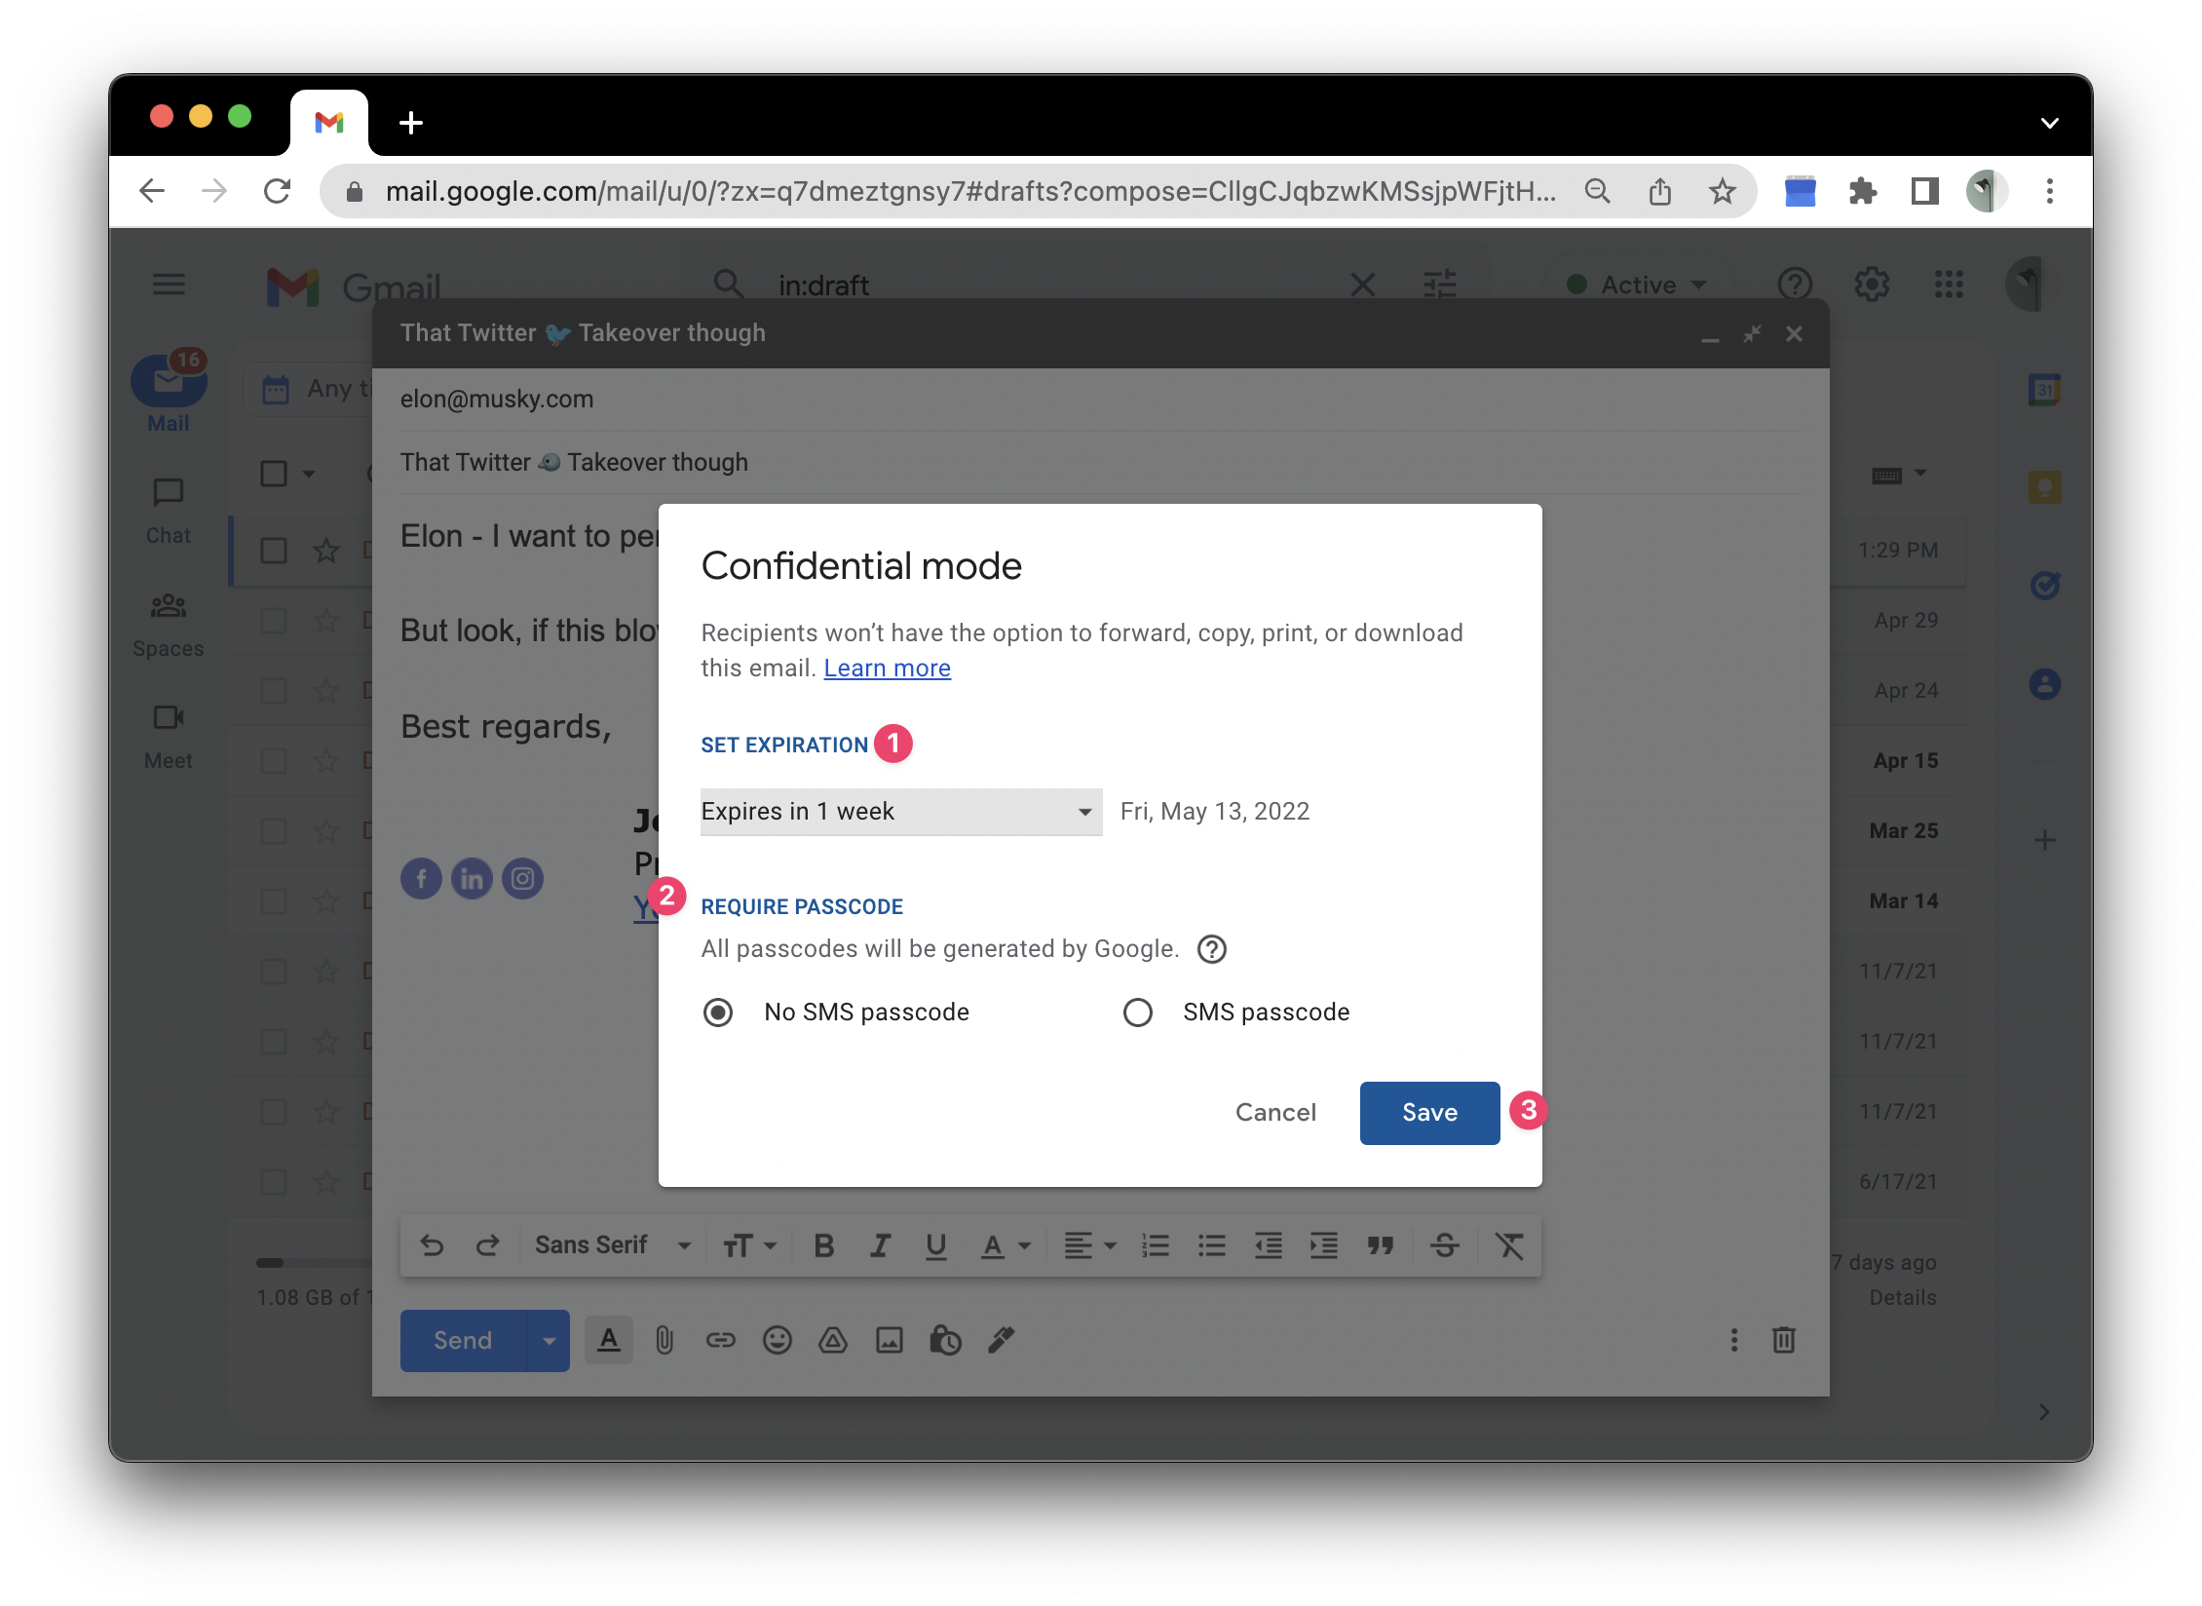Bookmark this page with star icon

pos(1722,192)
